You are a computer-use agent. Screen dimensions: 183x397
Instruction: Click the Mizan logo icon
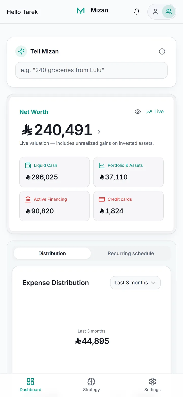point(81,11)
